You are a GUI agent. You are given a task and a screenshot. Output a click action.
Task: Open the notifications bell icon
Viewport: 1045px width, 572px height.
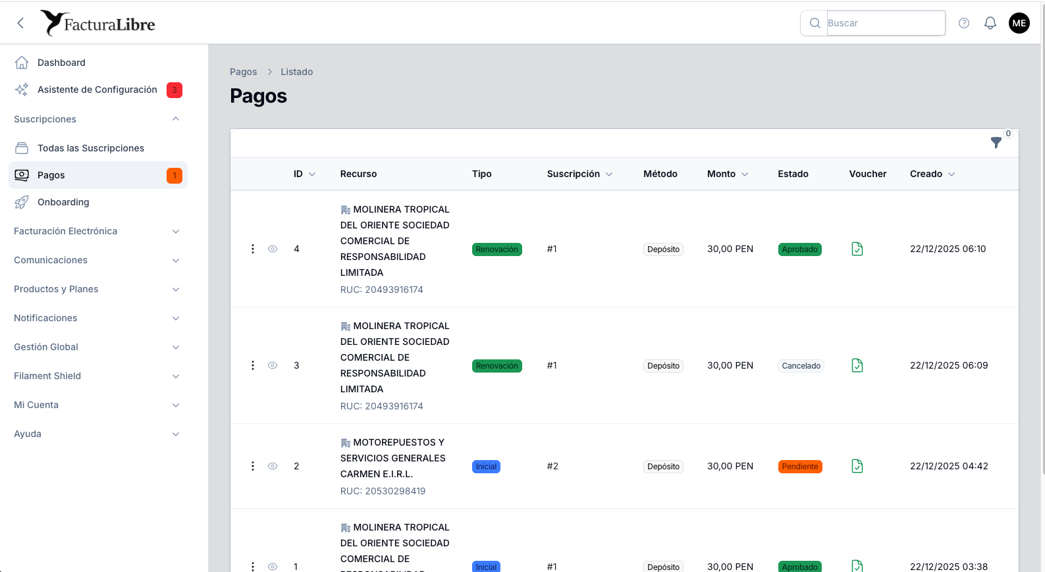990,23
